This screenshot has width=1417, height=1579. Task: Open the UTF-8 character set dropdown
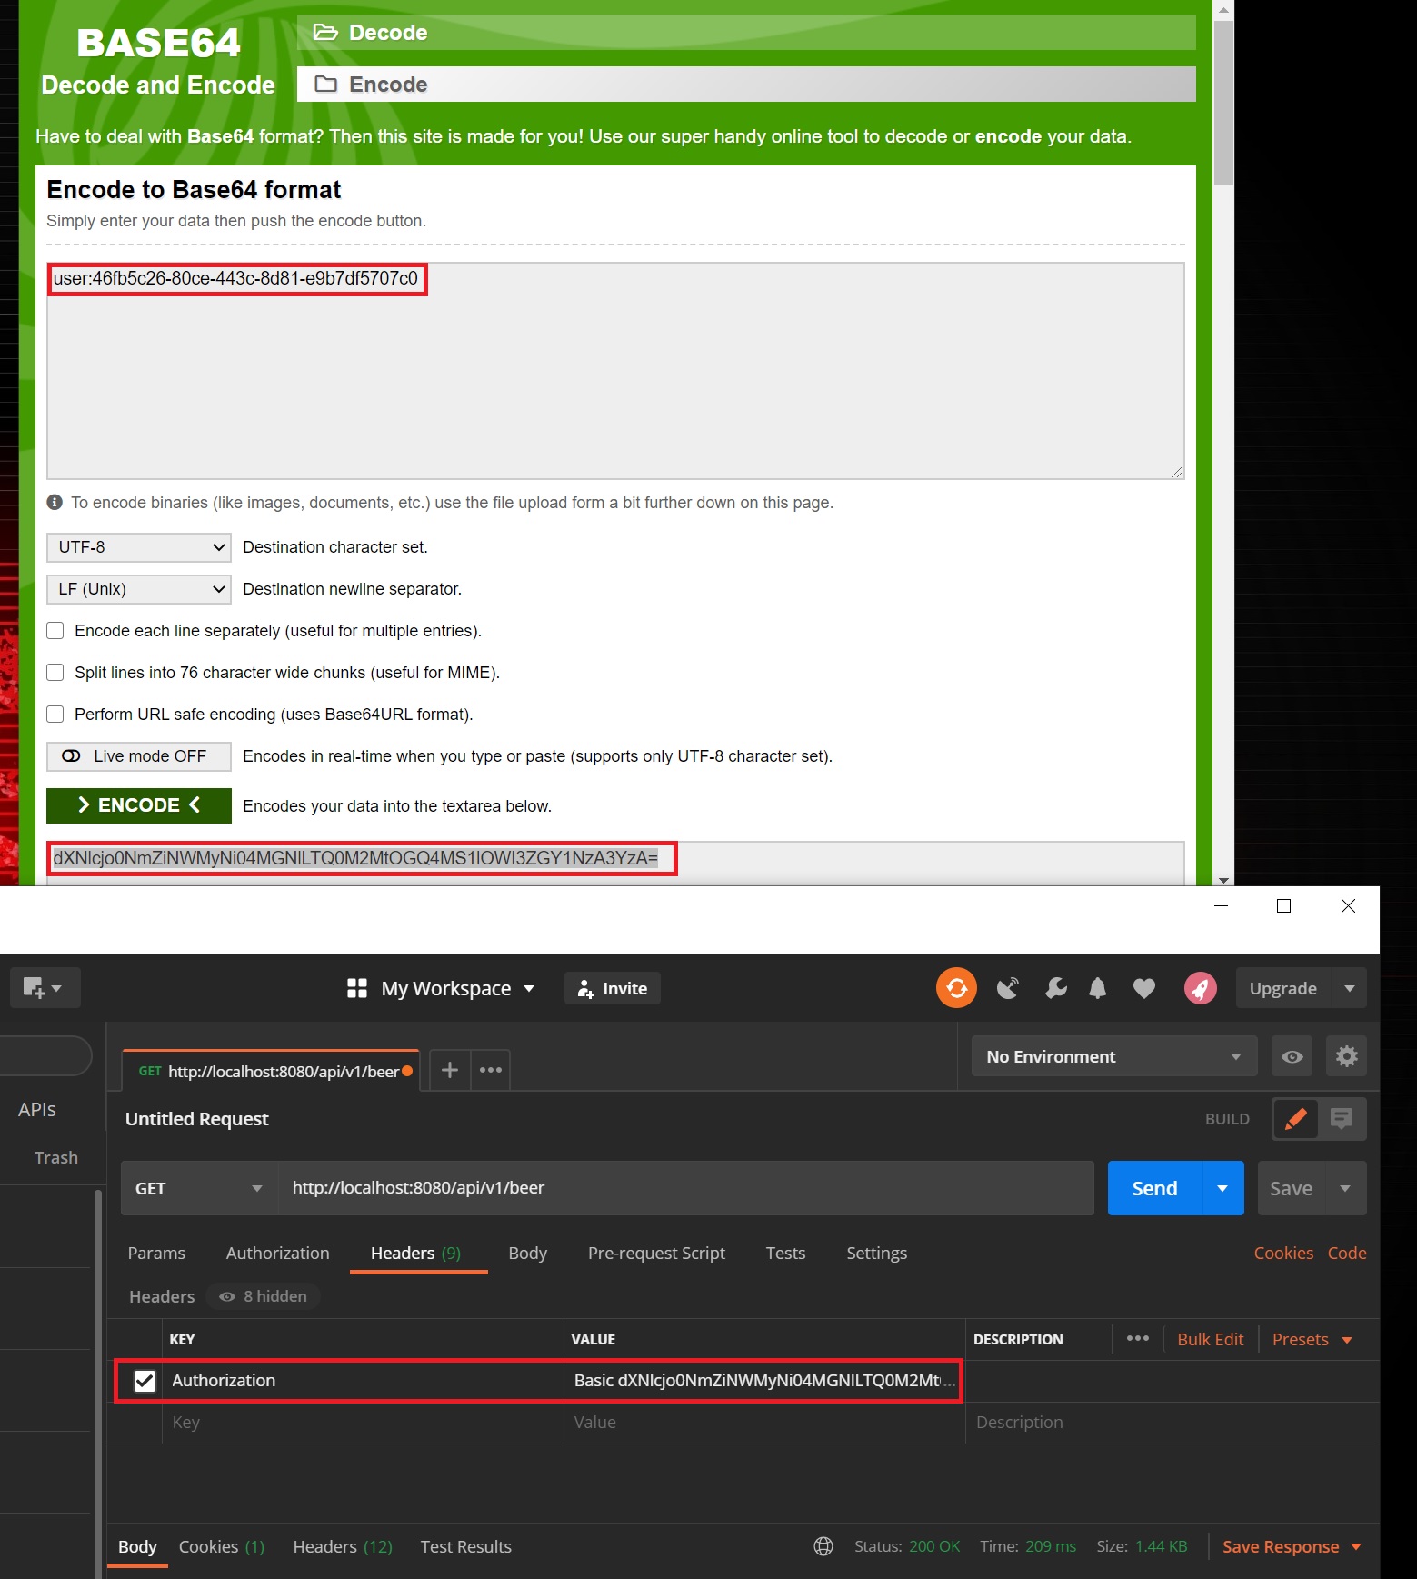click(x=139, y=547)
